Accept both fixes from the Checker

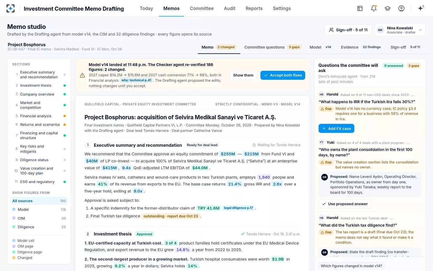pos(283,75)
